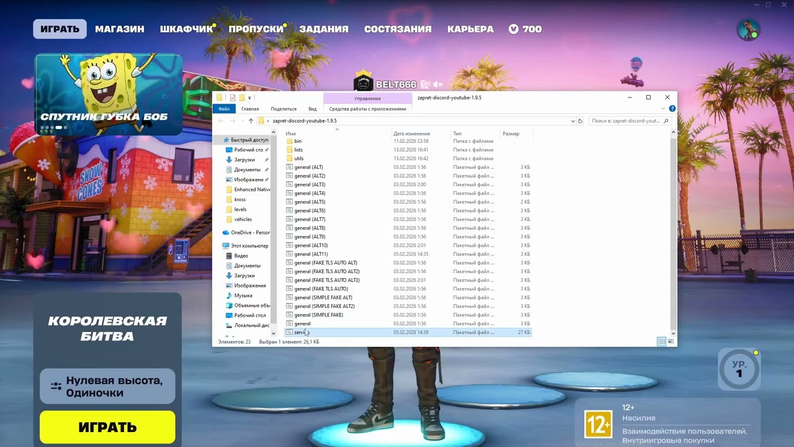794x447 pixels.
Task: Open the game mode settings Нулевая высота, Одиночки
Action: click(x=107, y=387)
